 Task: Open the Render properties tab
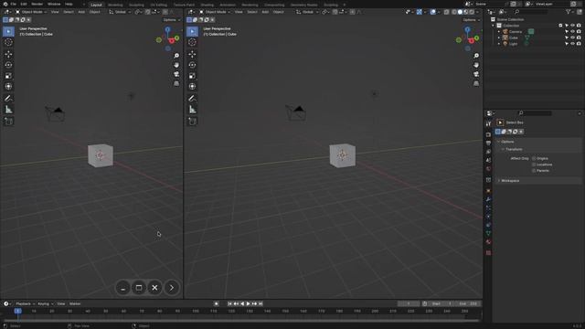click(x=488, y=134)
